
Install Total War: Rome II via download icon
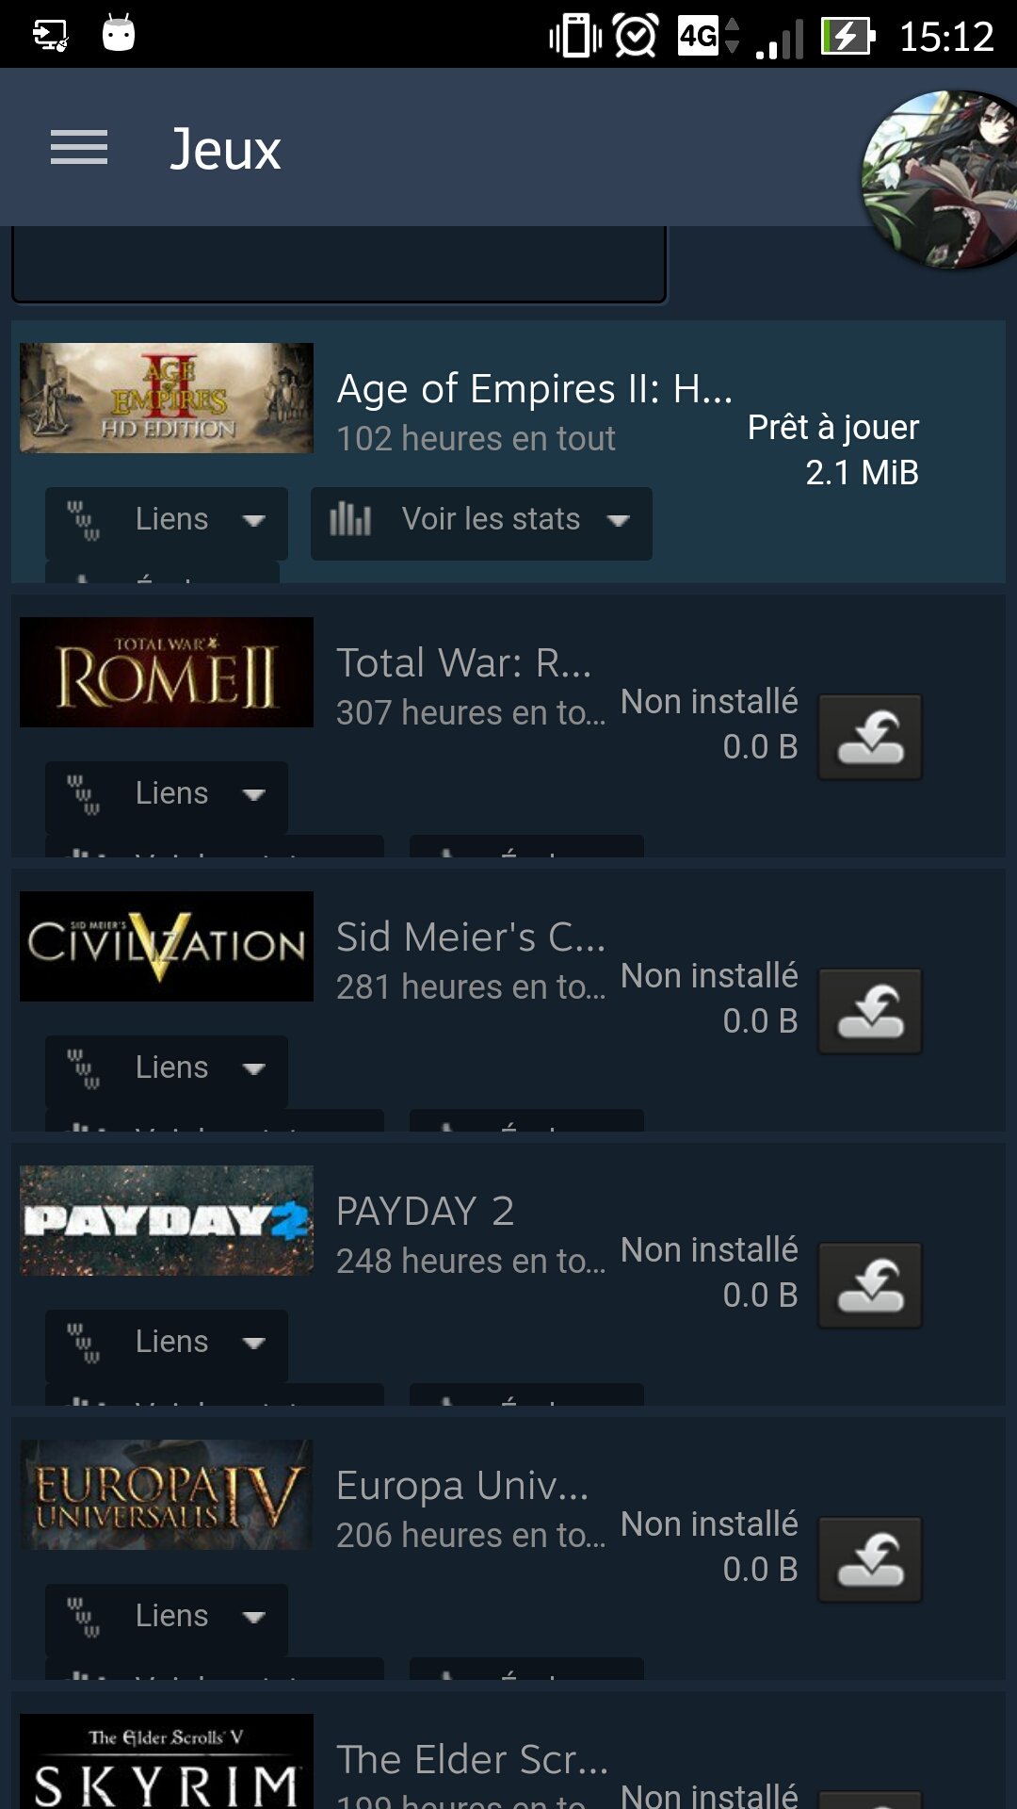[x=870, y=738]
